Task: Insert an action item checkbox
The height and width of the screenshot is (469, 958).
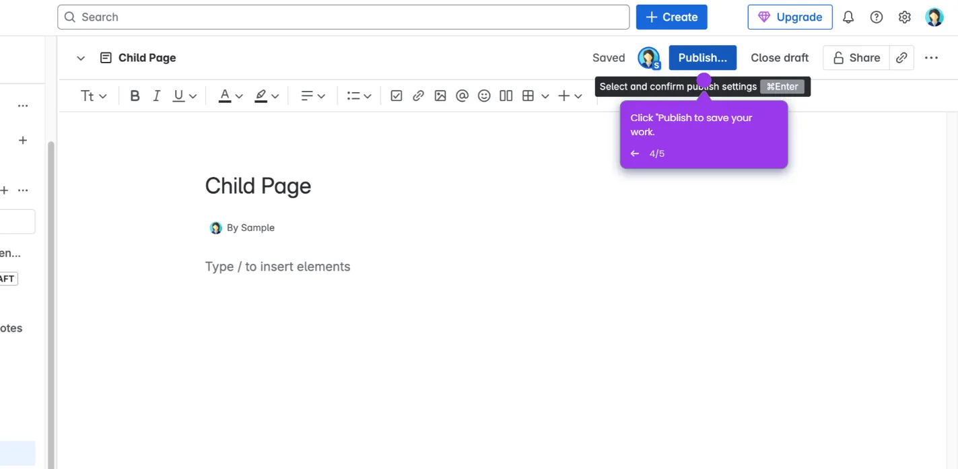Action: pos(397,96)
